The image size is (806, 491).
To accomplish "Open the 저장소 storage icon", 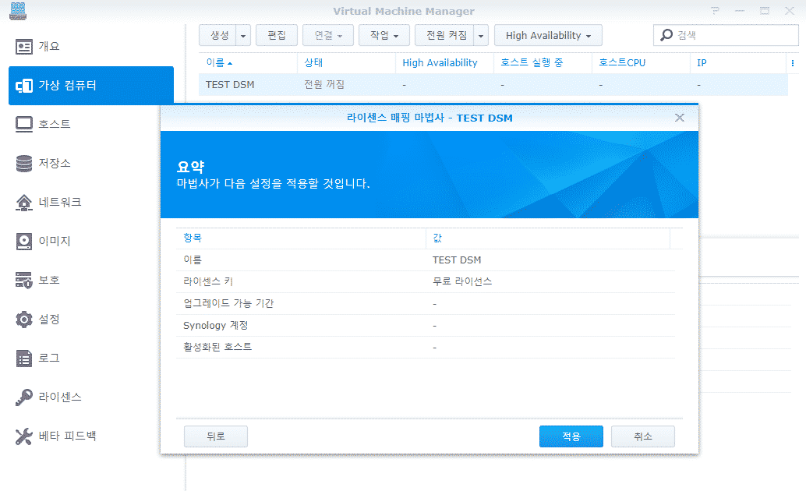I will [23, 164].
